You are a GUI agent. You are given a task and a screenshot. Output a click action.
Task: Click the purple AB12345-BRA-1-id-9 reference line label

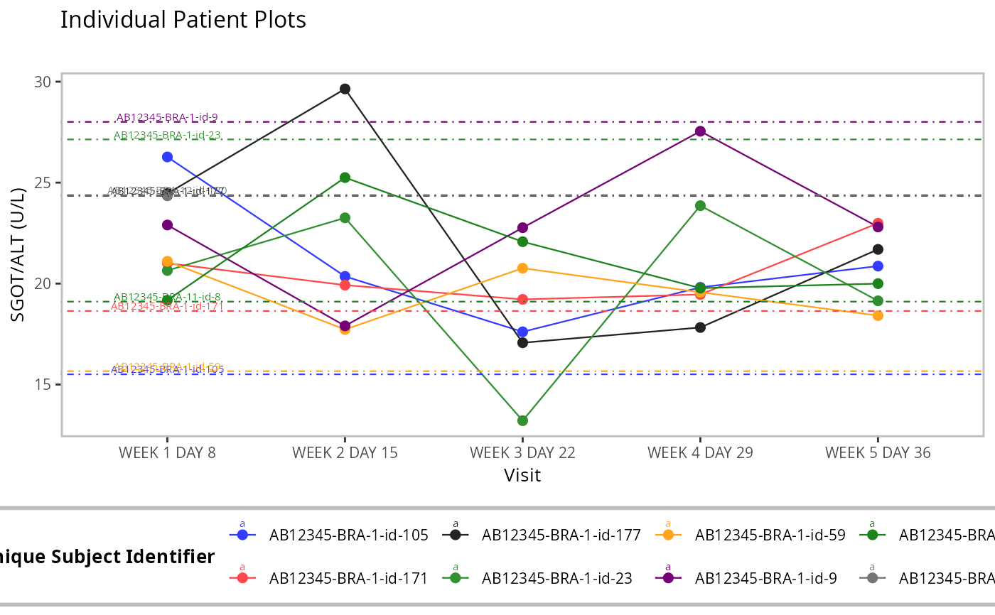pyautogui.click(x=167, y=118)
